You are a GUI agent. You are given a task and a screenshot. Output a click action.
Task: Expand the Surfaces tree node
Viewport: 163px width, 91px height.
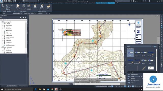(x=3, y=27)
